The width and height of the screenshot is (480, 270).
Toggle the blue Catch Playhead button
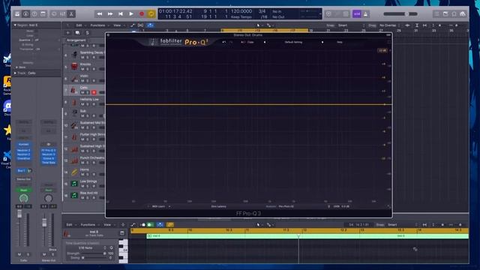[150, 25]
